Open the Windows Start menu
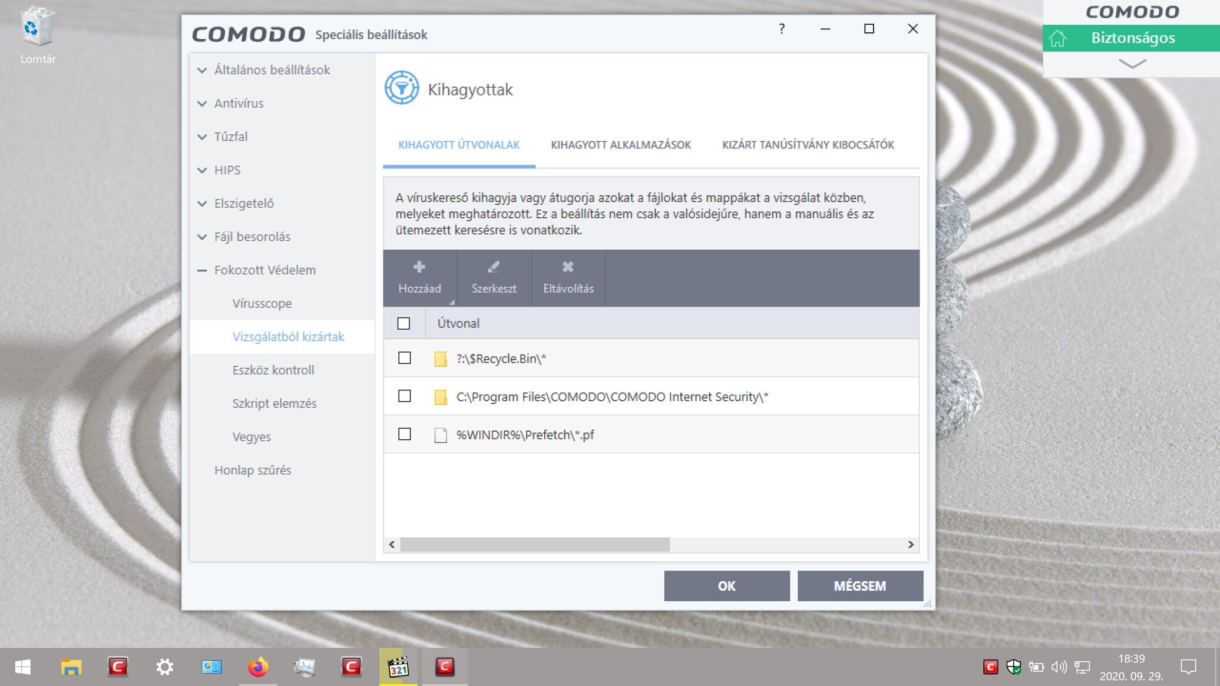The height and width of the screenshot is (686, 1220). tap(22, 667)
